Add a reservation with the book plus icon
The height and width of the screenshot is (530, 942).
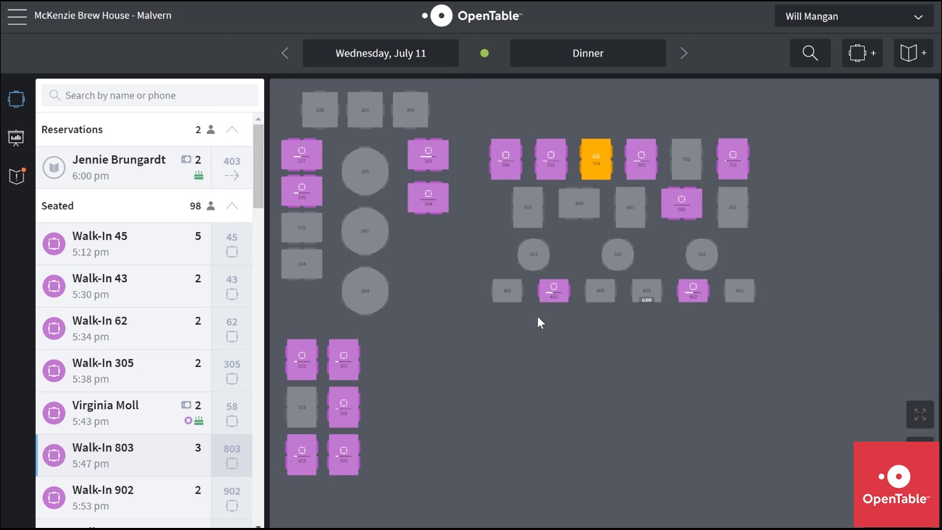914,53
